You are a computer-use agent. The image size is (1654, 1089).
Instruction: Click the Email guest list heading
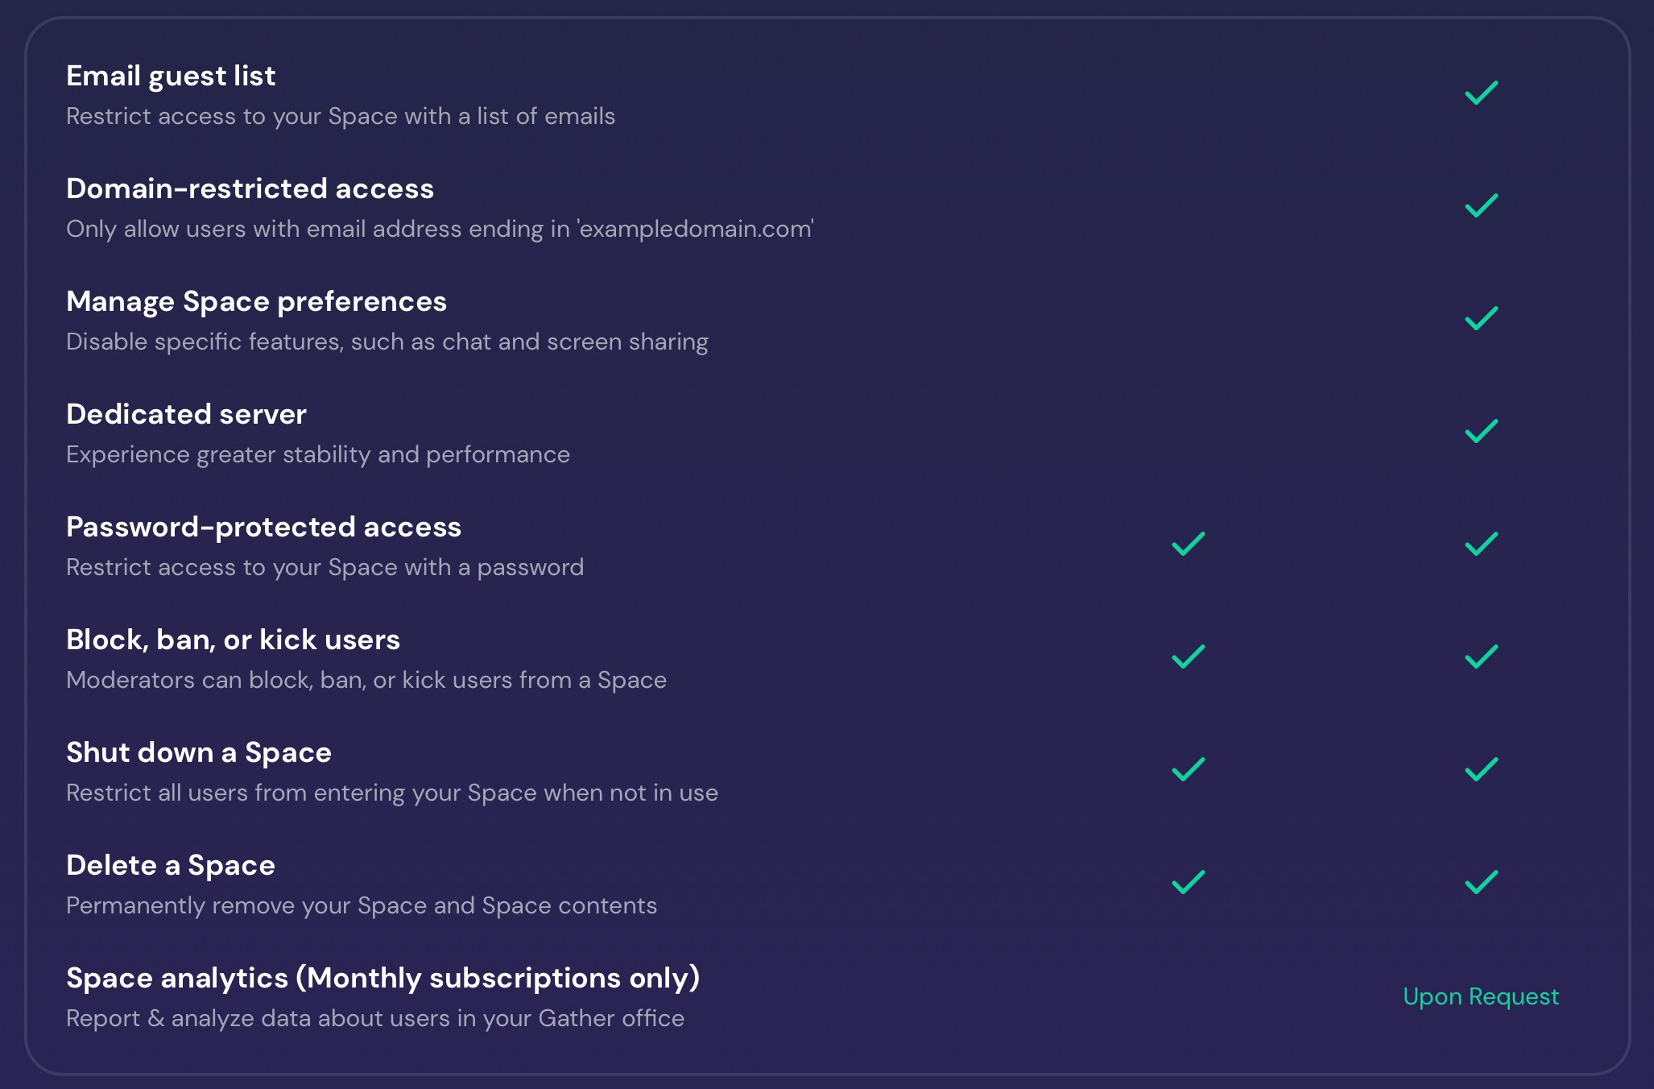point(171,77)
